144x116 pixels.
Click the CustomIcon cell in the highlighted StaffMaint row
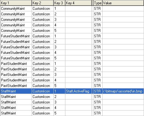point(43,91)
